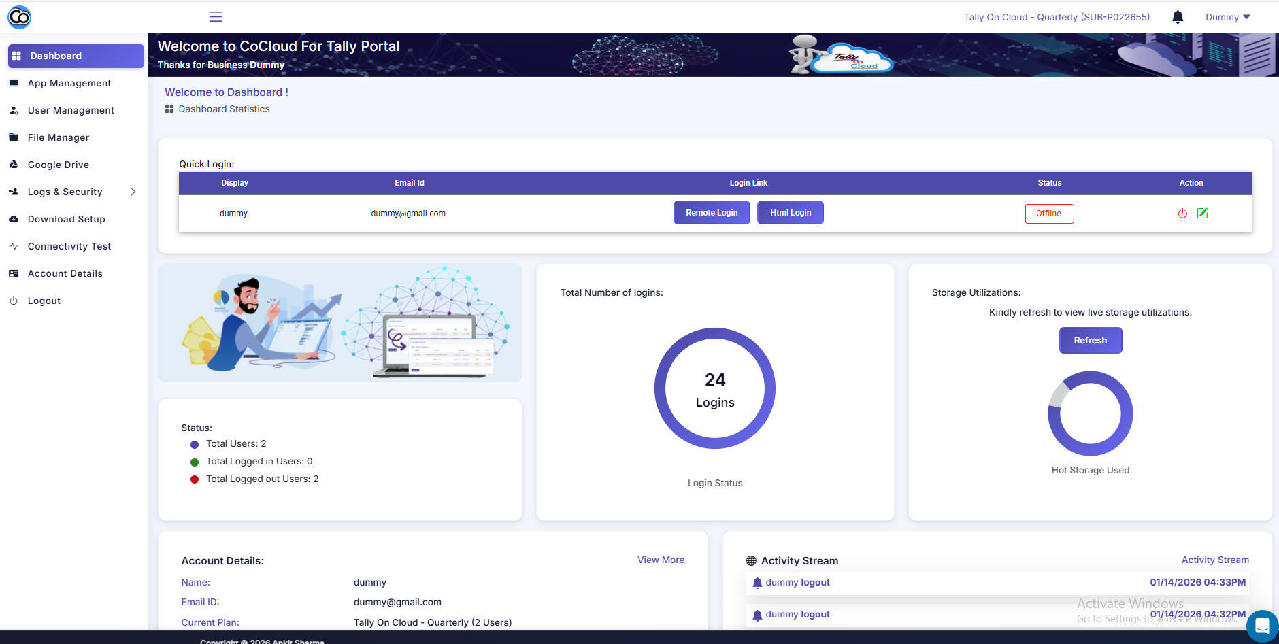Viewport: 1279px width, 644px height.
Task: Click the Remote Login button
Action: point(712,213)
